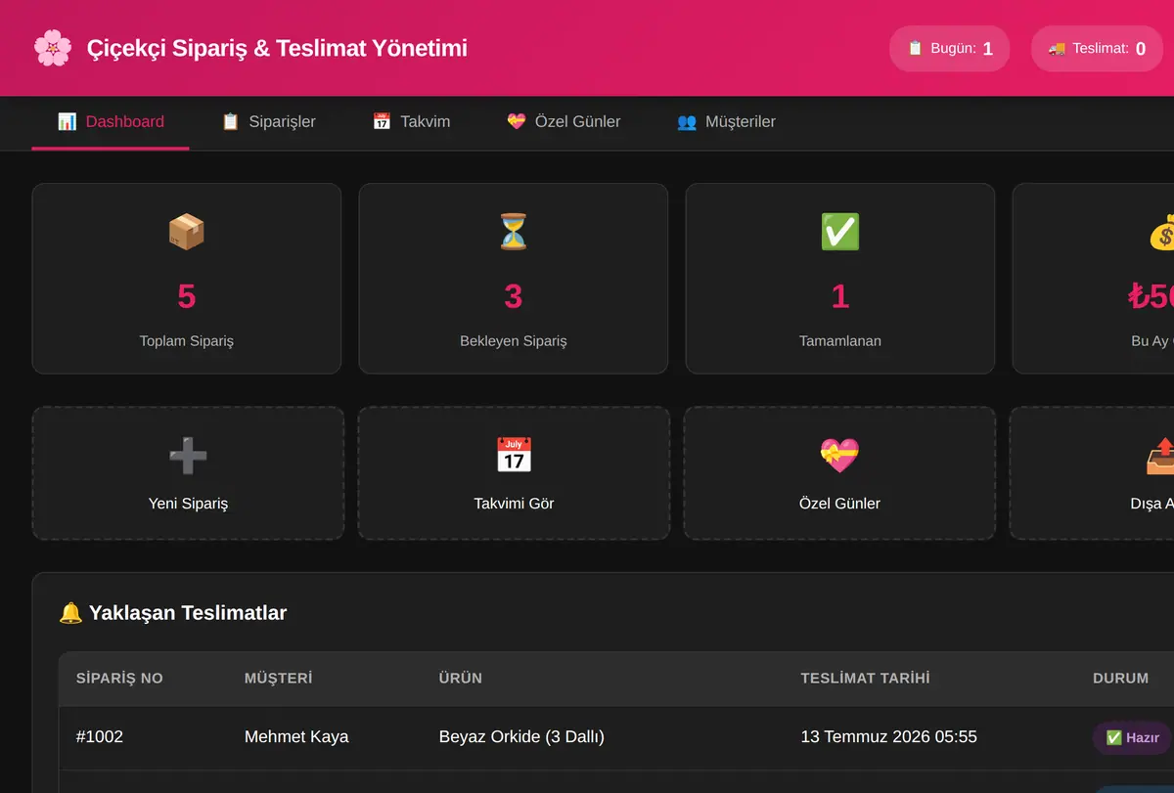This screenshot has width=1174, height=793.
Task: Click the Bekleyen Sipariş stat card
Action: click(514, 279)
